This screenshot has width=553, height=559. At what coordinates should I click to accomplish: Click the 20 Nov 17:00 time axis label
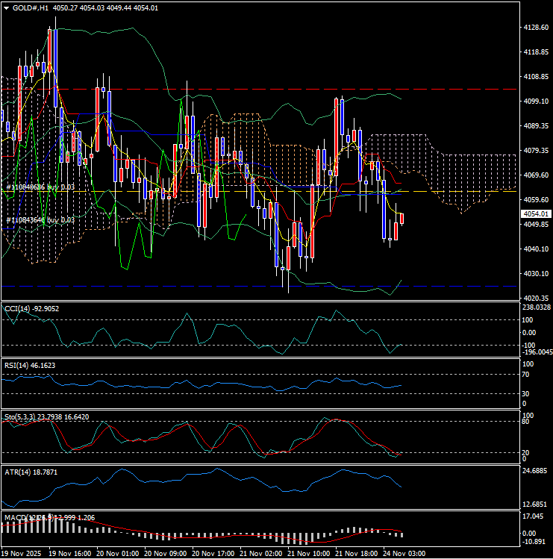[x=213, y=554]
